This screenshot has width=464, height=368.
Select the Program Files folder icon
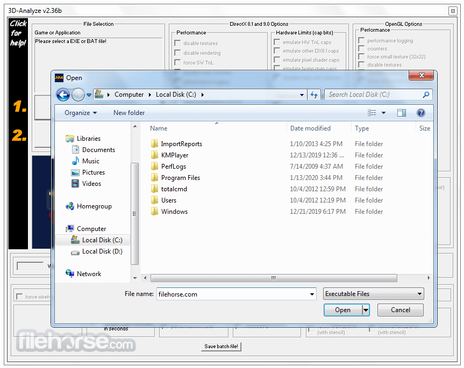tap(154, 177)
